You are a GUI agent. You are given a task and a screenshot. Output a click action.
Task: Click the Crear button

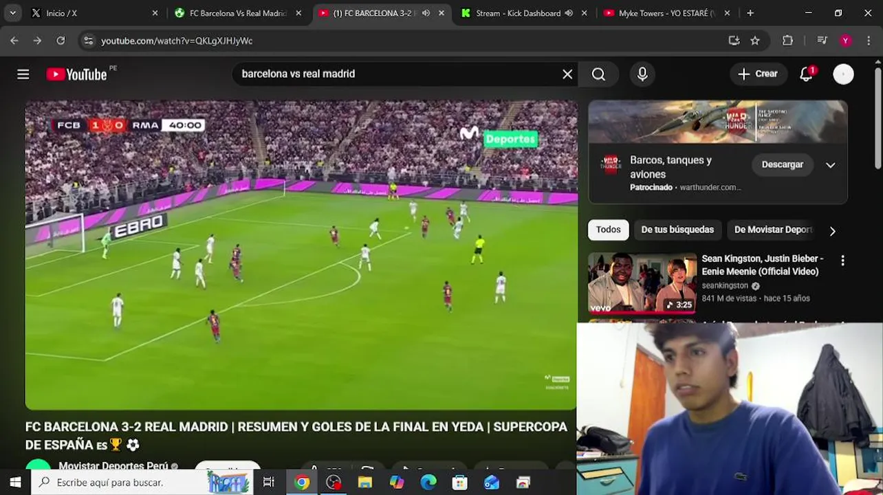758,74
